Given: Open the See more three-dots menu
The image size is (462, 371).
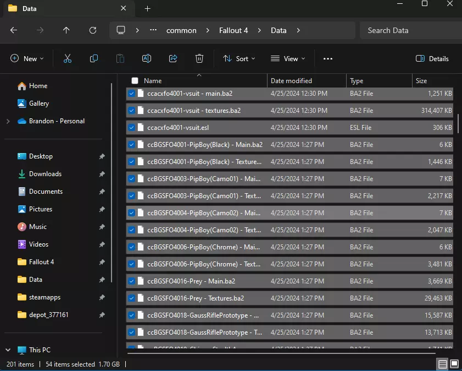Looking at the screenshot, I should click(328, 58).
